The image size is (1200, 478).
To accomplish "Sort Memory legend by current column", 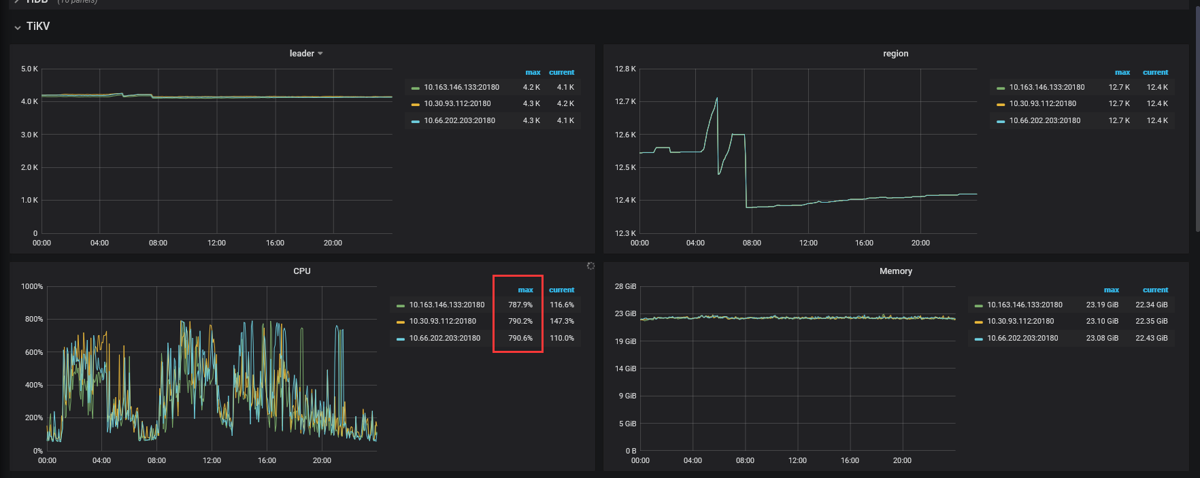I will tap(1155, 290).
